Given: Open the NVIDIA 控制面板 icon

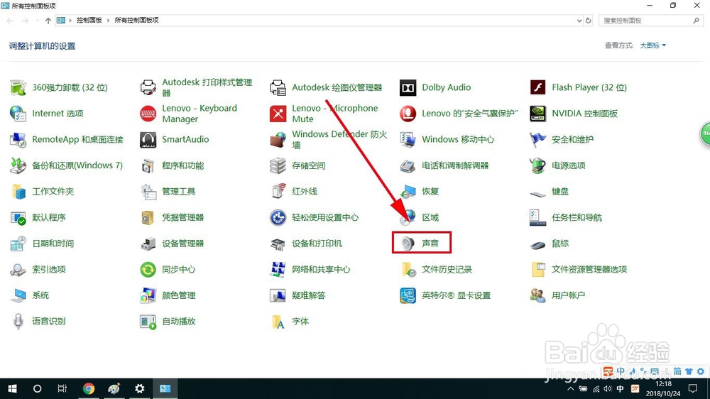Looking at the screenshot, I should pos(538,113).
